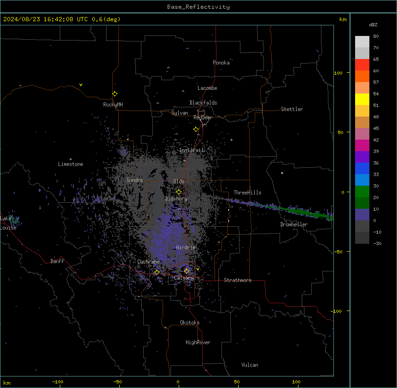This screenshot has height=388, width=397.
Task: Select the bright yellow swatch in dBZ legend
Action: 362,99
